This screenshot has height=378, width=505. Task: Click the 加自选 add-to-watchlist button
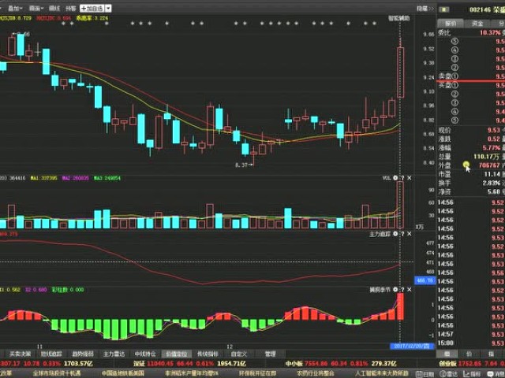point(92,9)
